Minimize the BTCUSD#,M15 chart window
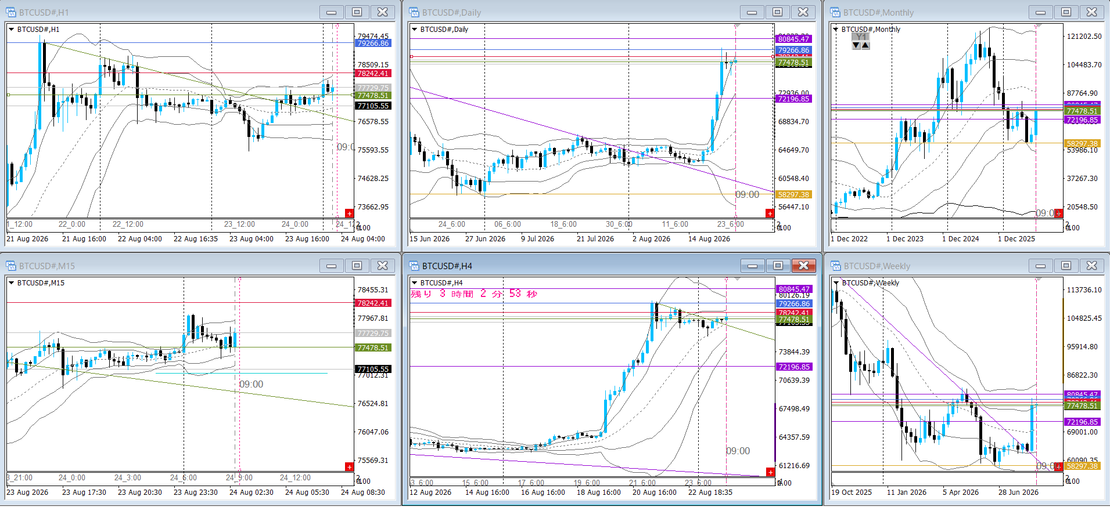The width and height of the screenshot is (1110, 507). click(331, 266)
